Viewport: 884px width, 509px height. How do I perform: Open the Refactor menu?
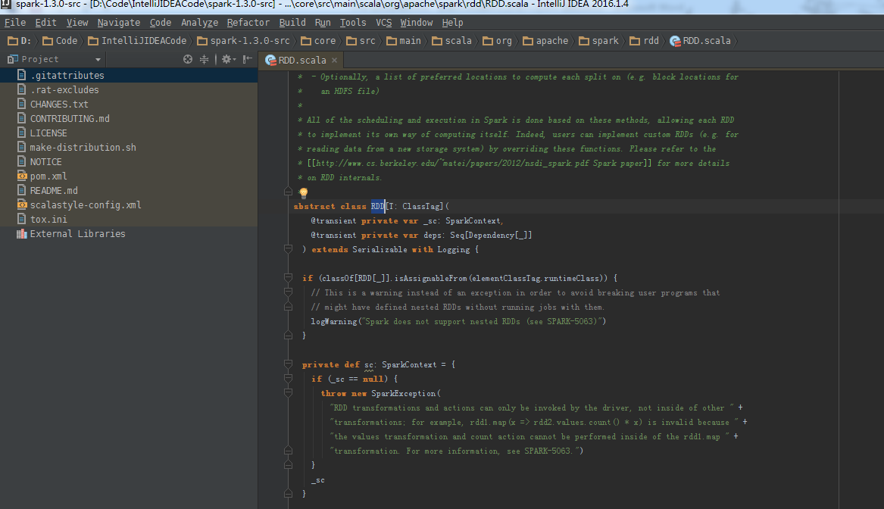point(248,23)
